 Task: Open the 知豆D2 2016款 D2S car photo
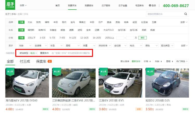coord(167,83)
